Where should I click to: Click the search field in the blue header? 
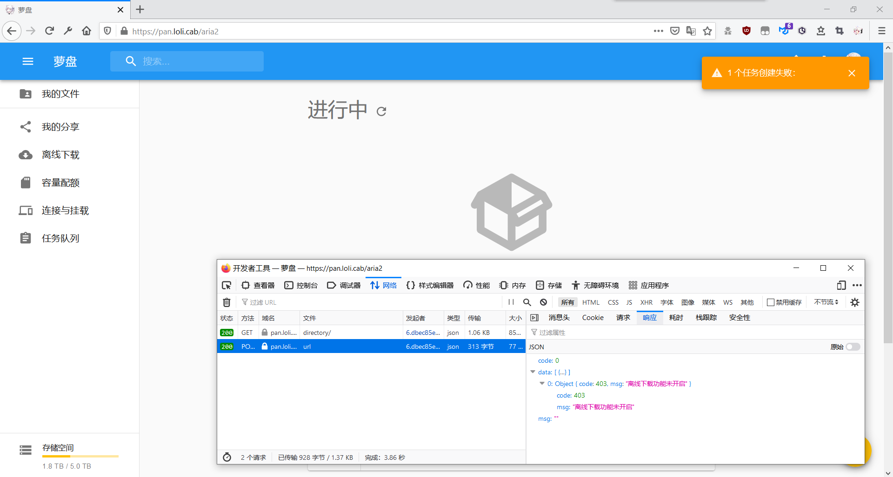(x=187, y=61)
